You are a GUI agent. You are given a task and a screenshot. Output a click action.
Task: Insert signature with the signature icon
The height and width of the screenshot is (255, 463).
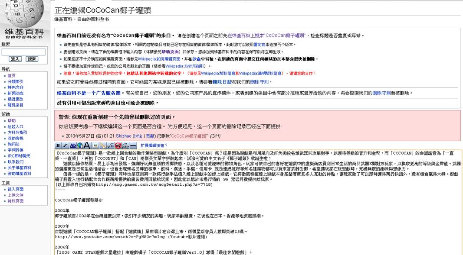click(x=125, y=145)
